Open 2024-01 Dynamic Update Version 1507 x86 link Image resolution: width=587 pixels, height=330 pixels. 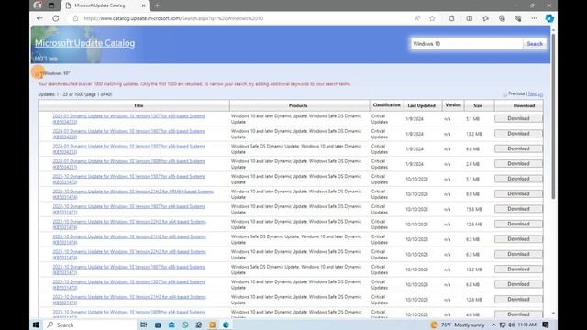(x=128, y=119)
